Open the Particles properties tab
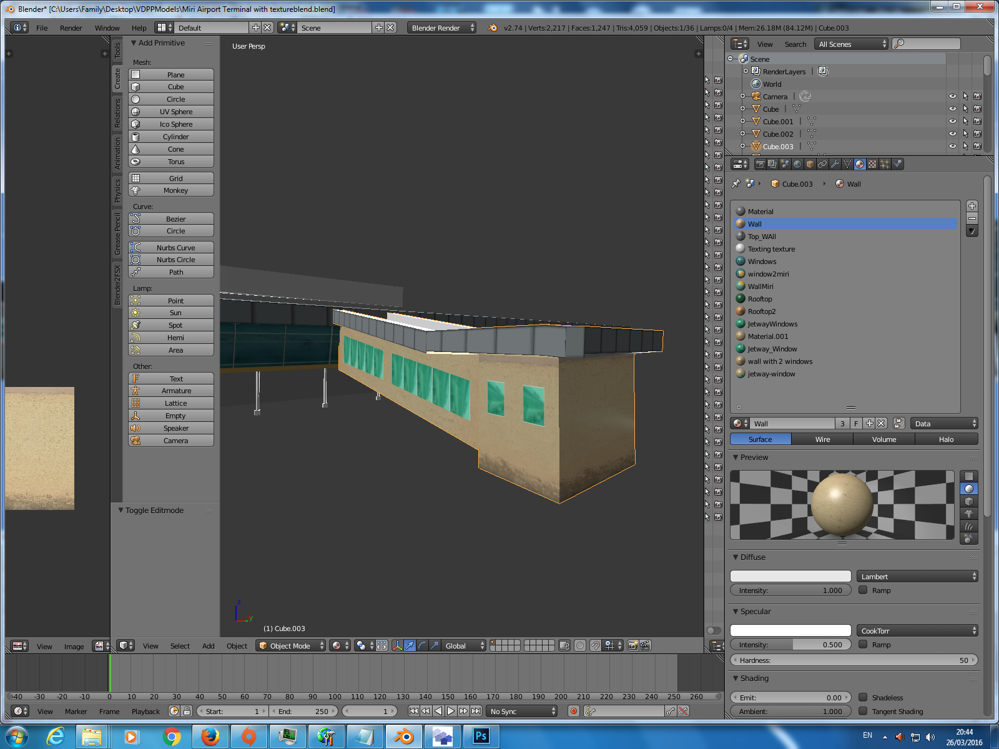This screenshot has width=999, height=749. tap(885, 164)
